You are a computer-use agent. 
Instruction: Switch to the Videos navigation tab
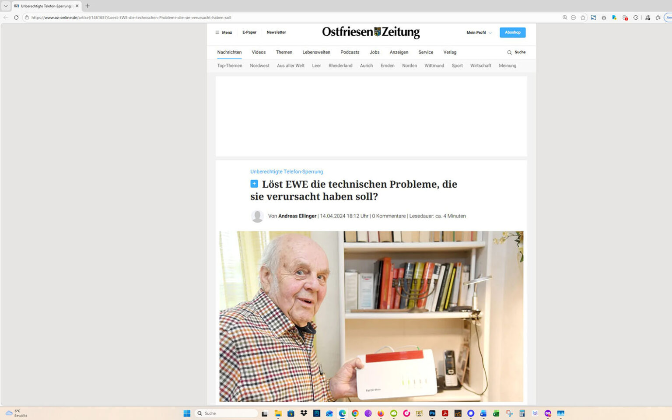click(259, 52)
